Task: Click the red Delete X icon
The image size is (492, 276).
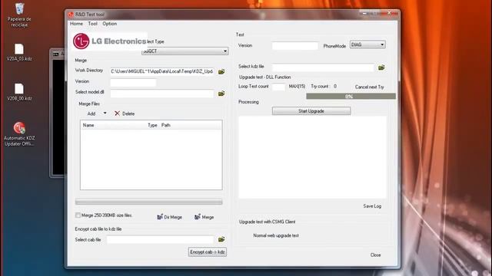Action: 117,113
